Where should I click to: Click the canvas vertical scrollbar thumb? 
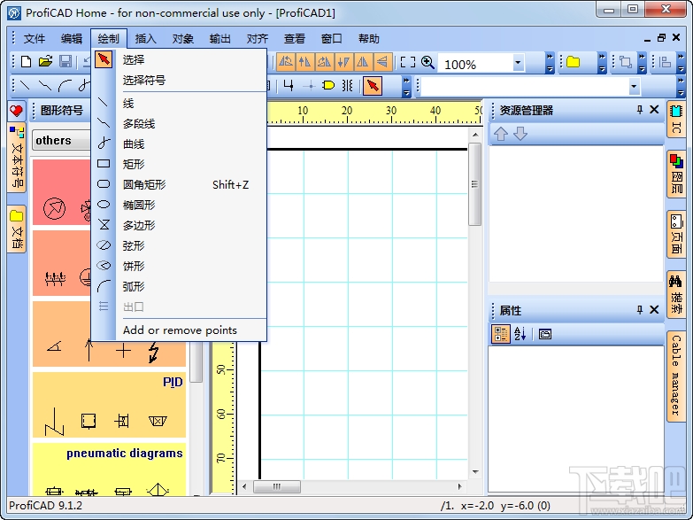coord(475,184)
